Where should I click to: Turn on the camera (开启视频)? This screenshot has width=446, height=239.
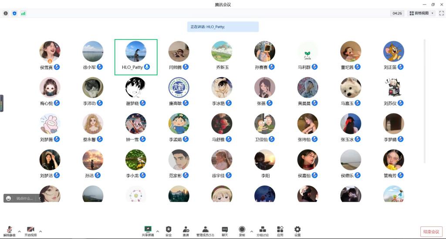coord(30,231)
